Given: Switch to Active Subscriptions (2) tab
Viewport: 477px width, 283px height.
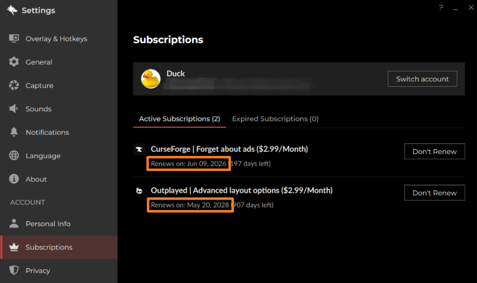Looking at the screenshot, I should (x=179, y=119).
